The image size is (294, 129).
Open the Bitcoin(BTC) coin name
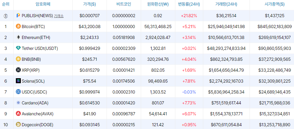pyautogui.click(x=33, y=27)
